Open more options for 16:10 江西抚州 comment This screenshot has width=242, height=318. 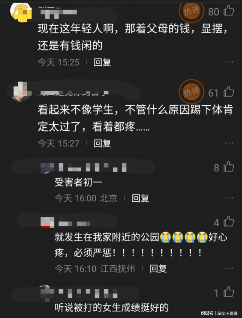pos(229,269)
